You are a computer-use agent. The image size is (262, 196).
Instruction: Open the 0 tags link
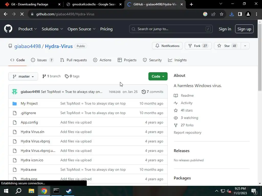(x=72, y=76)
